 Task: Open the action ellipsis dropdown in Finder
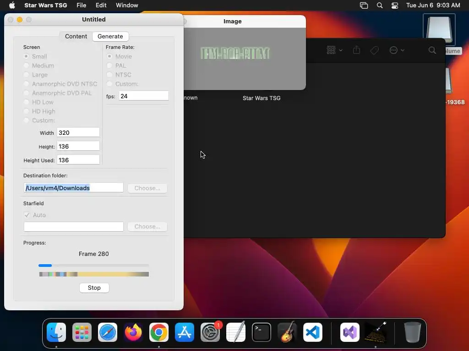pos(397,50)
